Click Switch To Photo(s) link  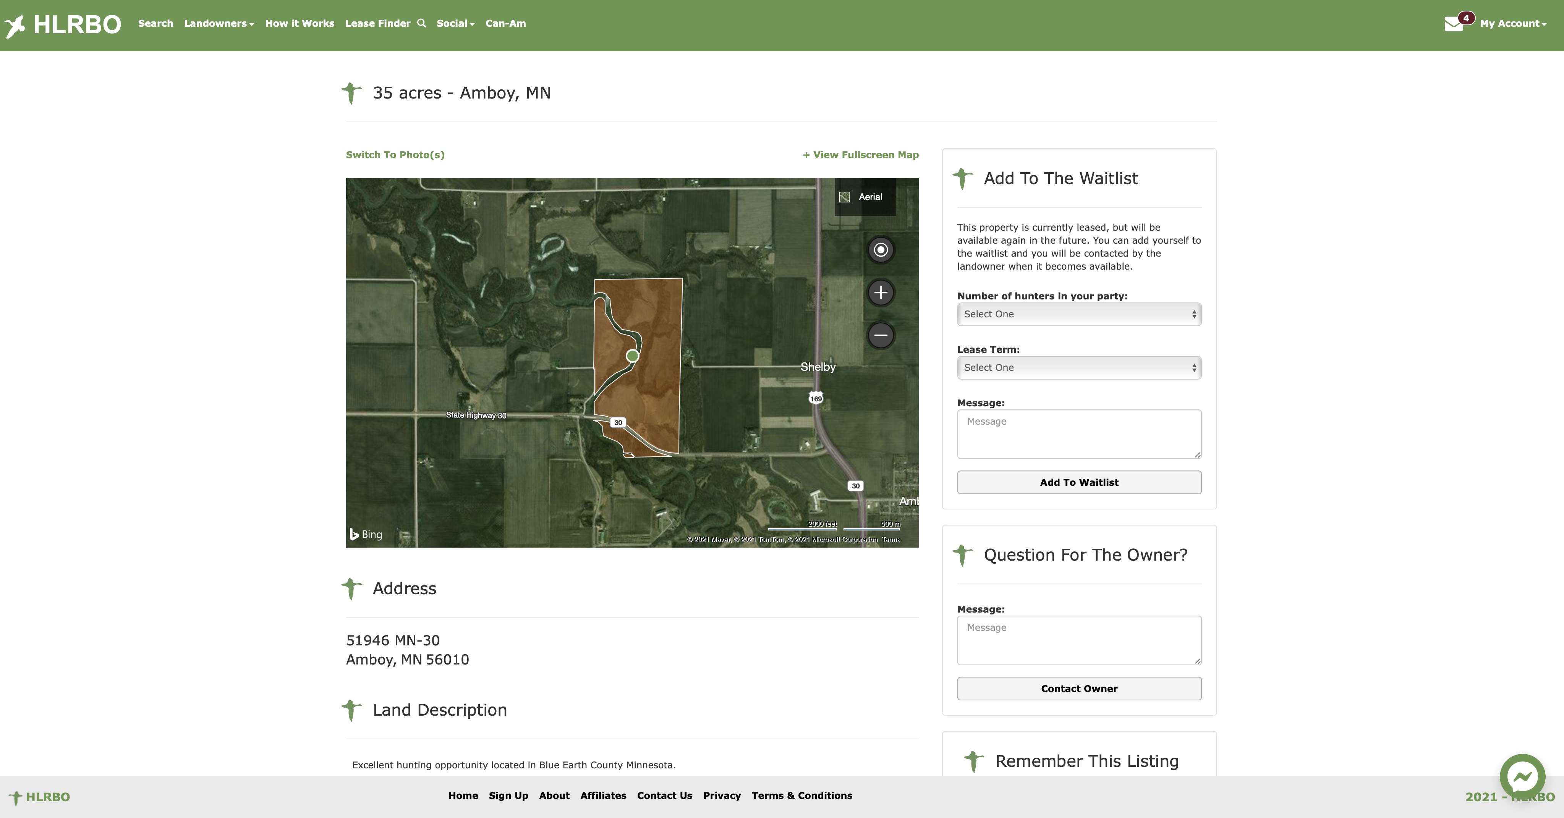(395, 155)
